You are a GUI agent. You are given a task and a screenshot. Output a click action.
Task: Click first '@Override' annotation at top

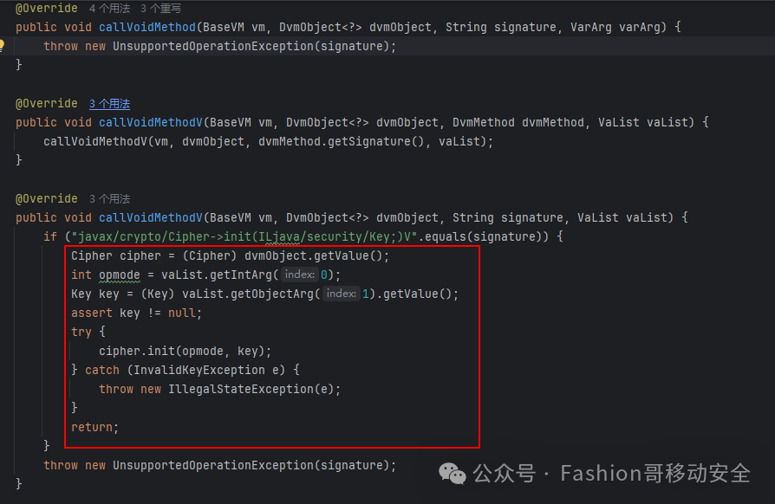[47, 9]
